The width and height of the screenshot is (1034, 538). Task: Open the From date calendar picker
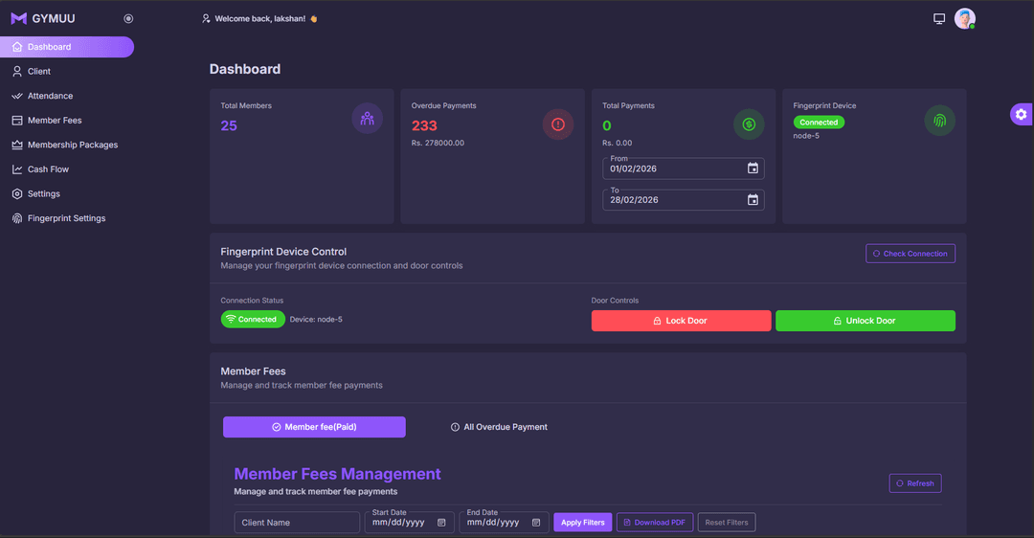[753, 168]
